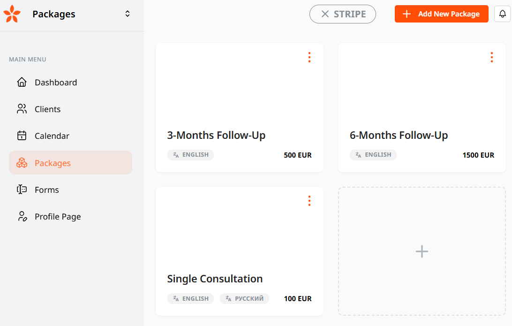Open the Single Consultation package card

(x=239, y=251)
